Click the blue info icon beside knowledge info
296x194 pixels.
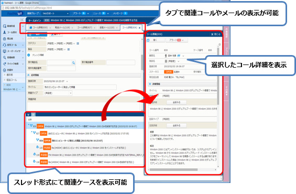(29, 55)
